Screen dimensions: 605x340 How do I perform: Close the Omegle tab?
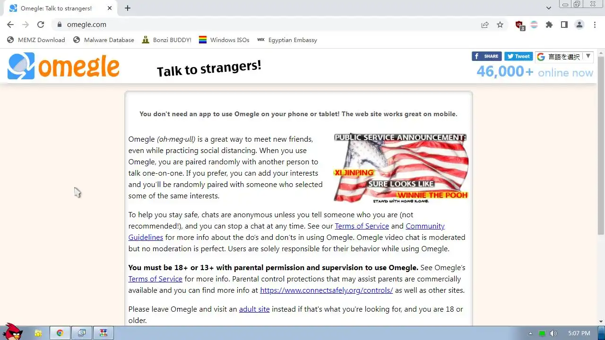pyautogui.click(x=110, y=8)
